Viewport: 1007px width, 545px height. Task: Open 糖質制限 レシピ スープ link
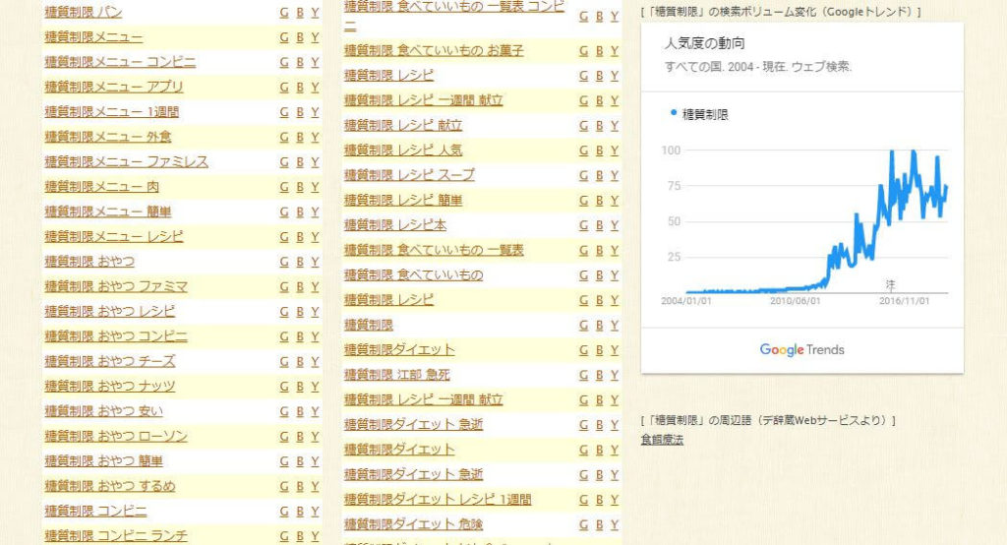tap(410, 175)
